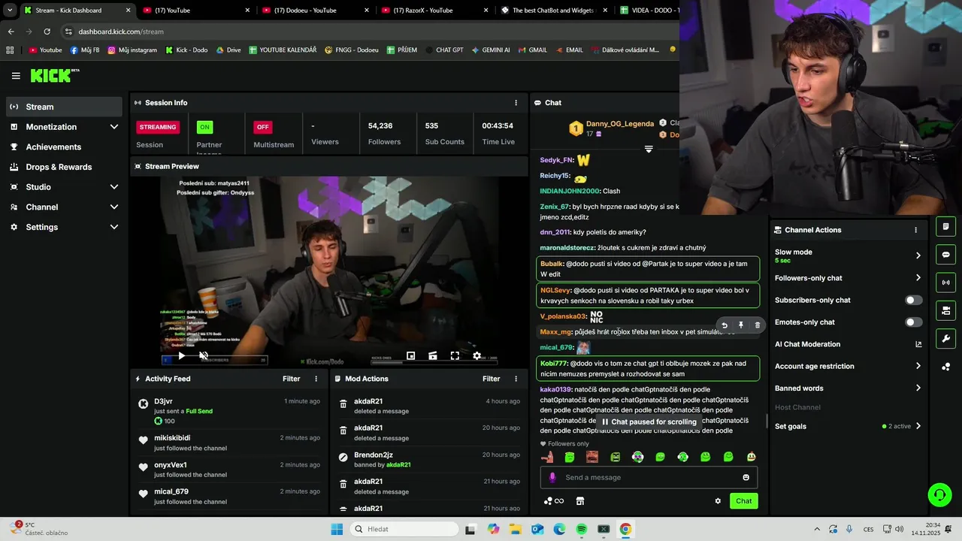
Task: Open stream preview player settings gear
Action: tap(476, 355)
